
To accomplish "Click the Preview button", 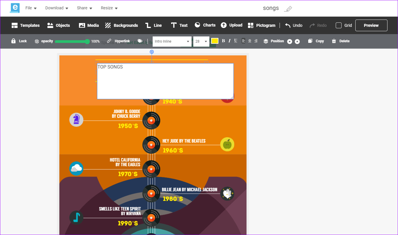I will (x=371, y=25).
